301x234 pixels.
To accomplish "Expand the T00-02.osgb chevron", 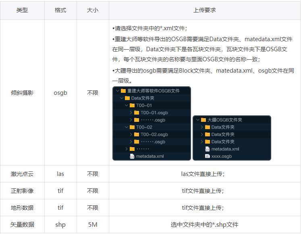I will tap(131, 134).
